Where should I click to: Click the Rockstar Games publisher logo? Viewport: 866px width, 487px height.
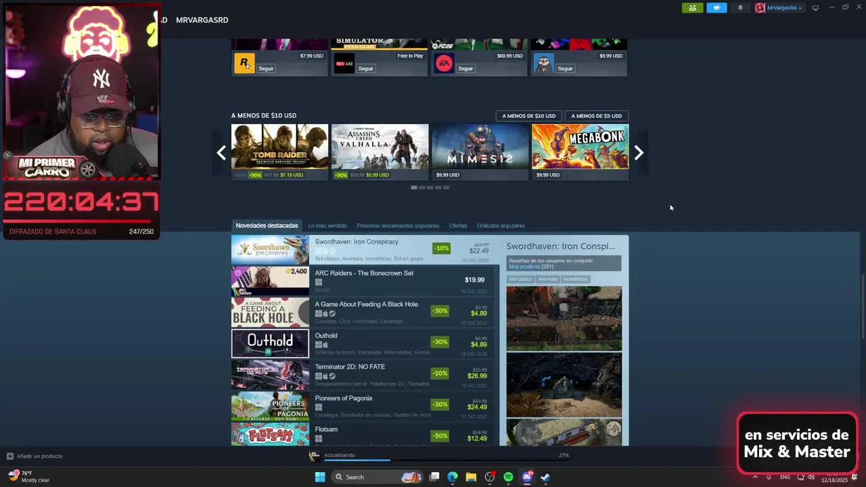(x=244, y=64)
